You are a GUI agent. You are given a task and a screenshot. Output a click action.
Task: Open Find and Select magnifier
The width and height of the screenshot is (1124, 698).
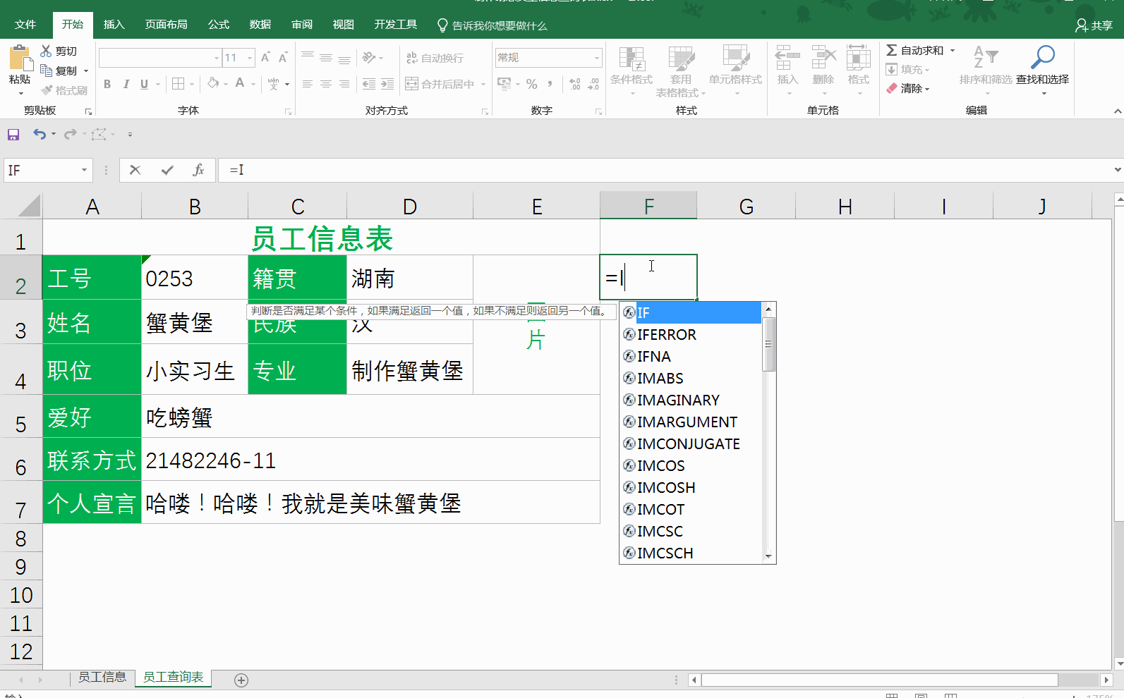pos(1043,57)
